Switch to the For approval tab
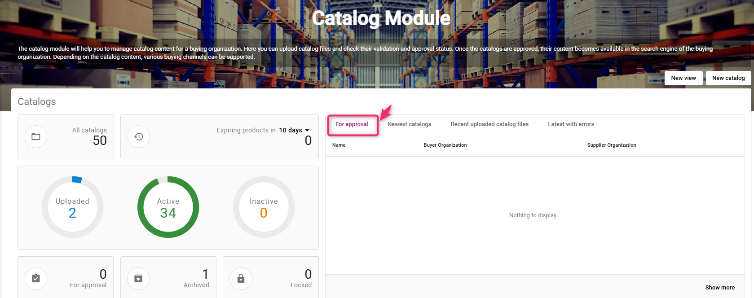Screen dimensions: 754x298 click(352, 124)
